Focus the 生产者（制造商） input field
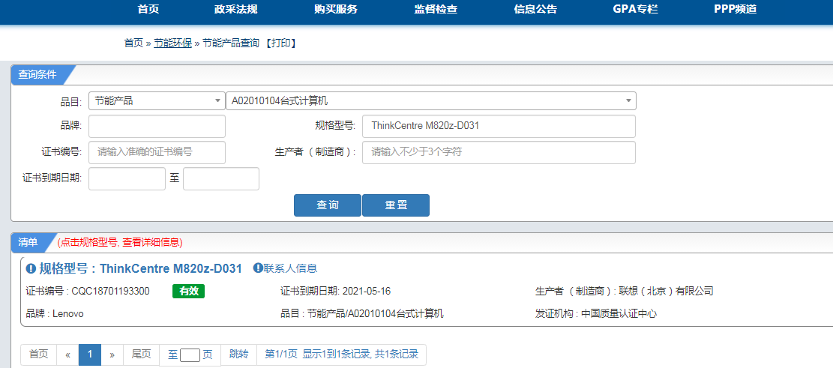This screenshot has width=833, height=368. coord(499,152)
